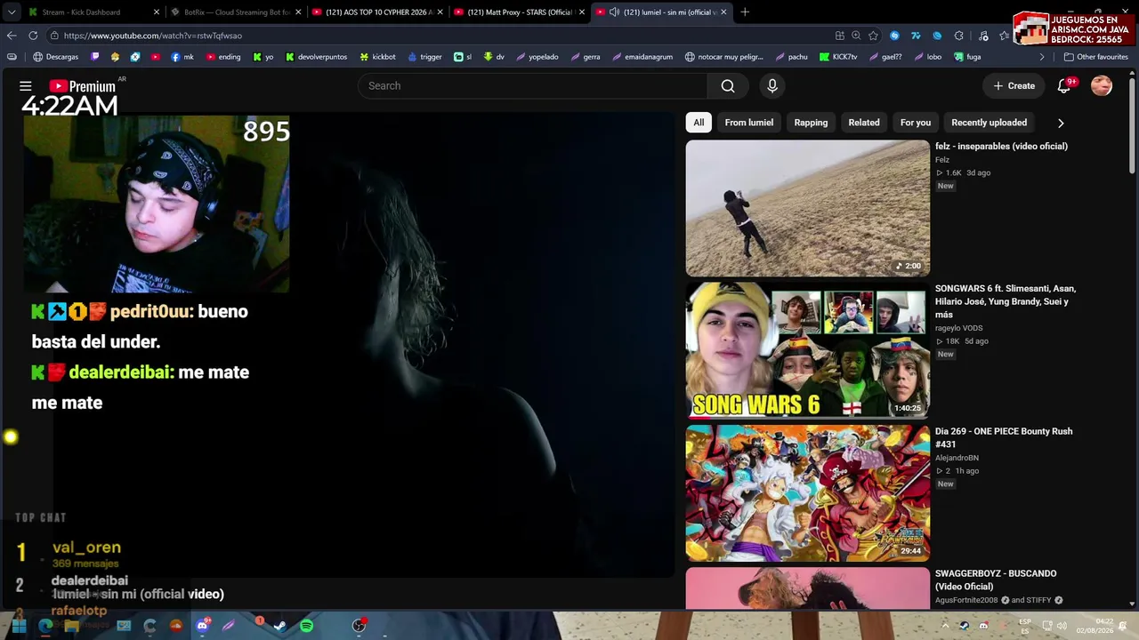Open the lobo bookmark

pos(927,57)
